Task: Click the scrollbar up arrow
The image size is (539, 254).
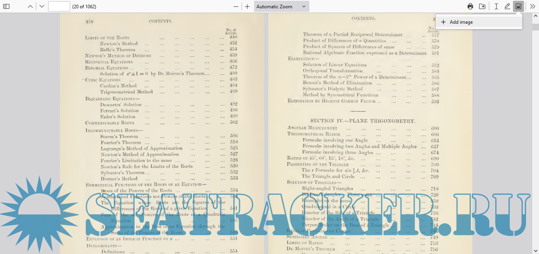Action: pyautogui.click(x=535, y=17)
